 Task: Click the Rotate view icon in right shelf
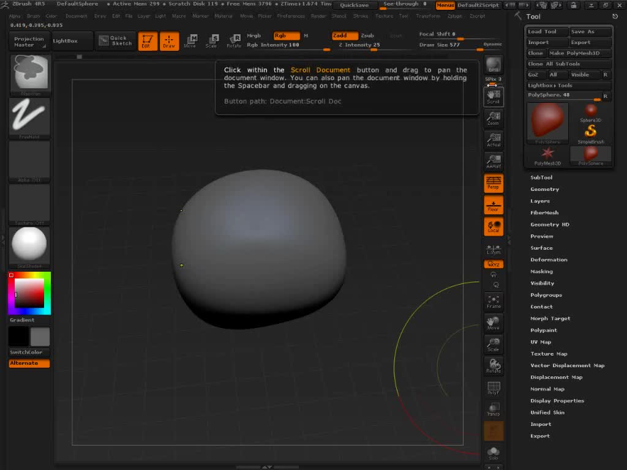494,367
